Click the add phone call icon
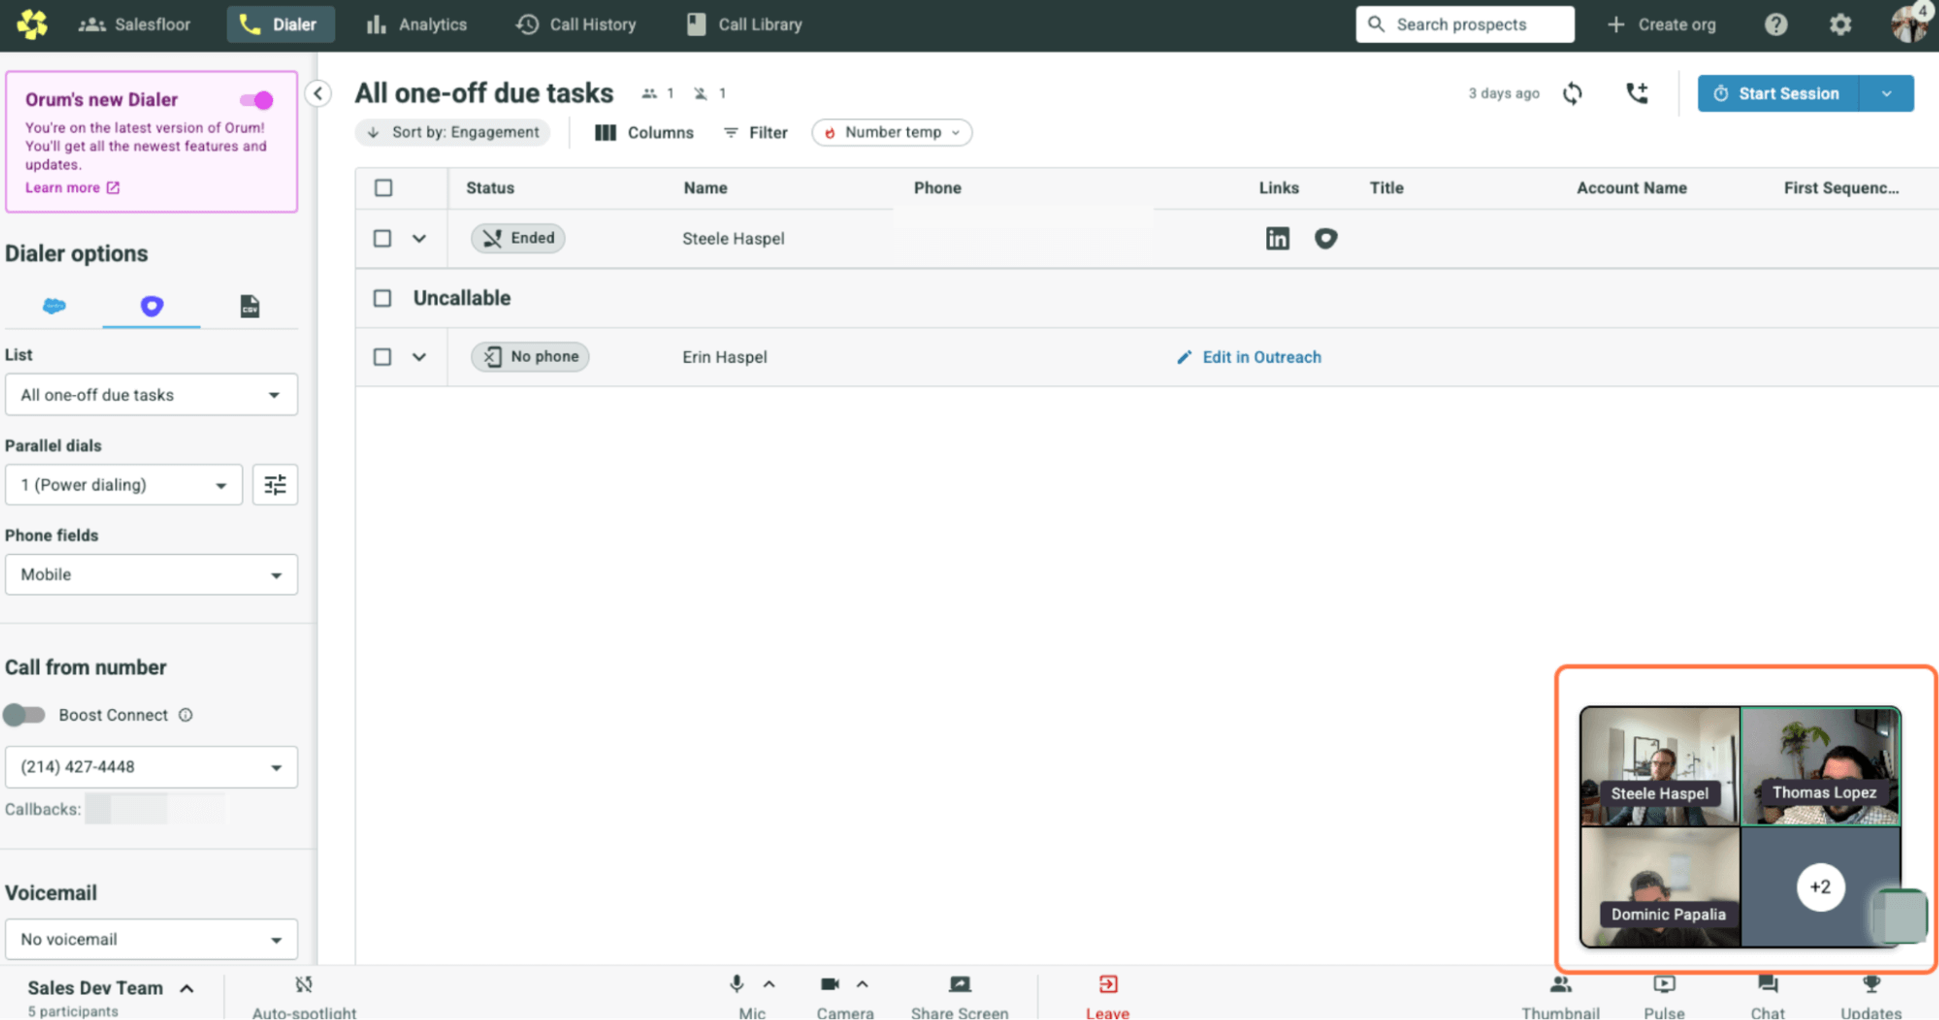The width and height of the screenshot is (1939, 1020). [x=1637, y=93]
